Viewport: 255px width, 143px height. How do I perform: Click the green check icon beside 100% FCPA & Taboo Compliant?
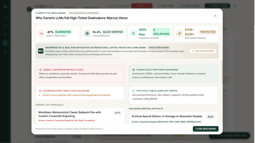pos(134,91)
